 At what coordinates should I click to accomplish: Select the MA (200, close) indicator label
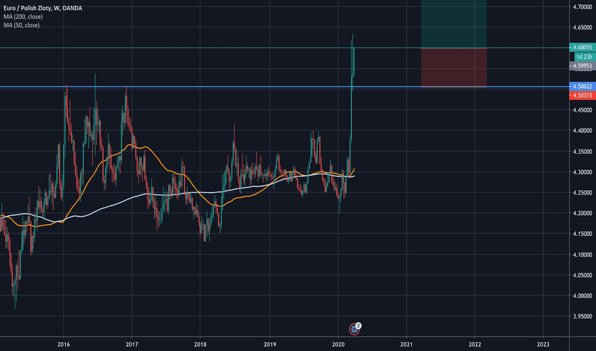[23, 17]
